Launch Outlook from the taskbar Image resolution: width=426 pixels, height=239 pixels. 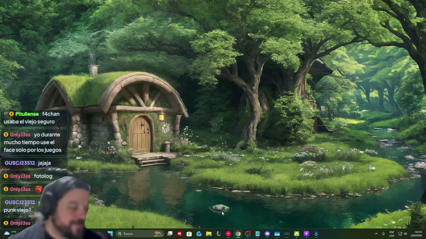(x=199, y=234)
